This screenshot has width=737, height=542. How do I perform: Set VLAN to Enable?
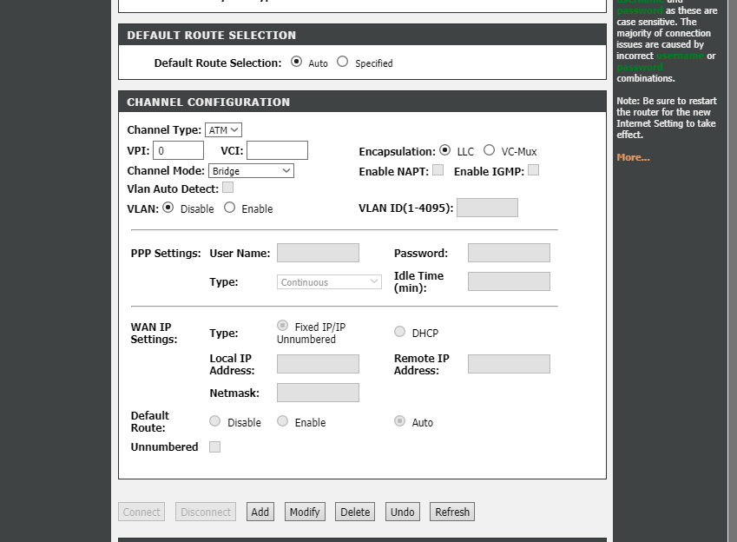[230, 208]
